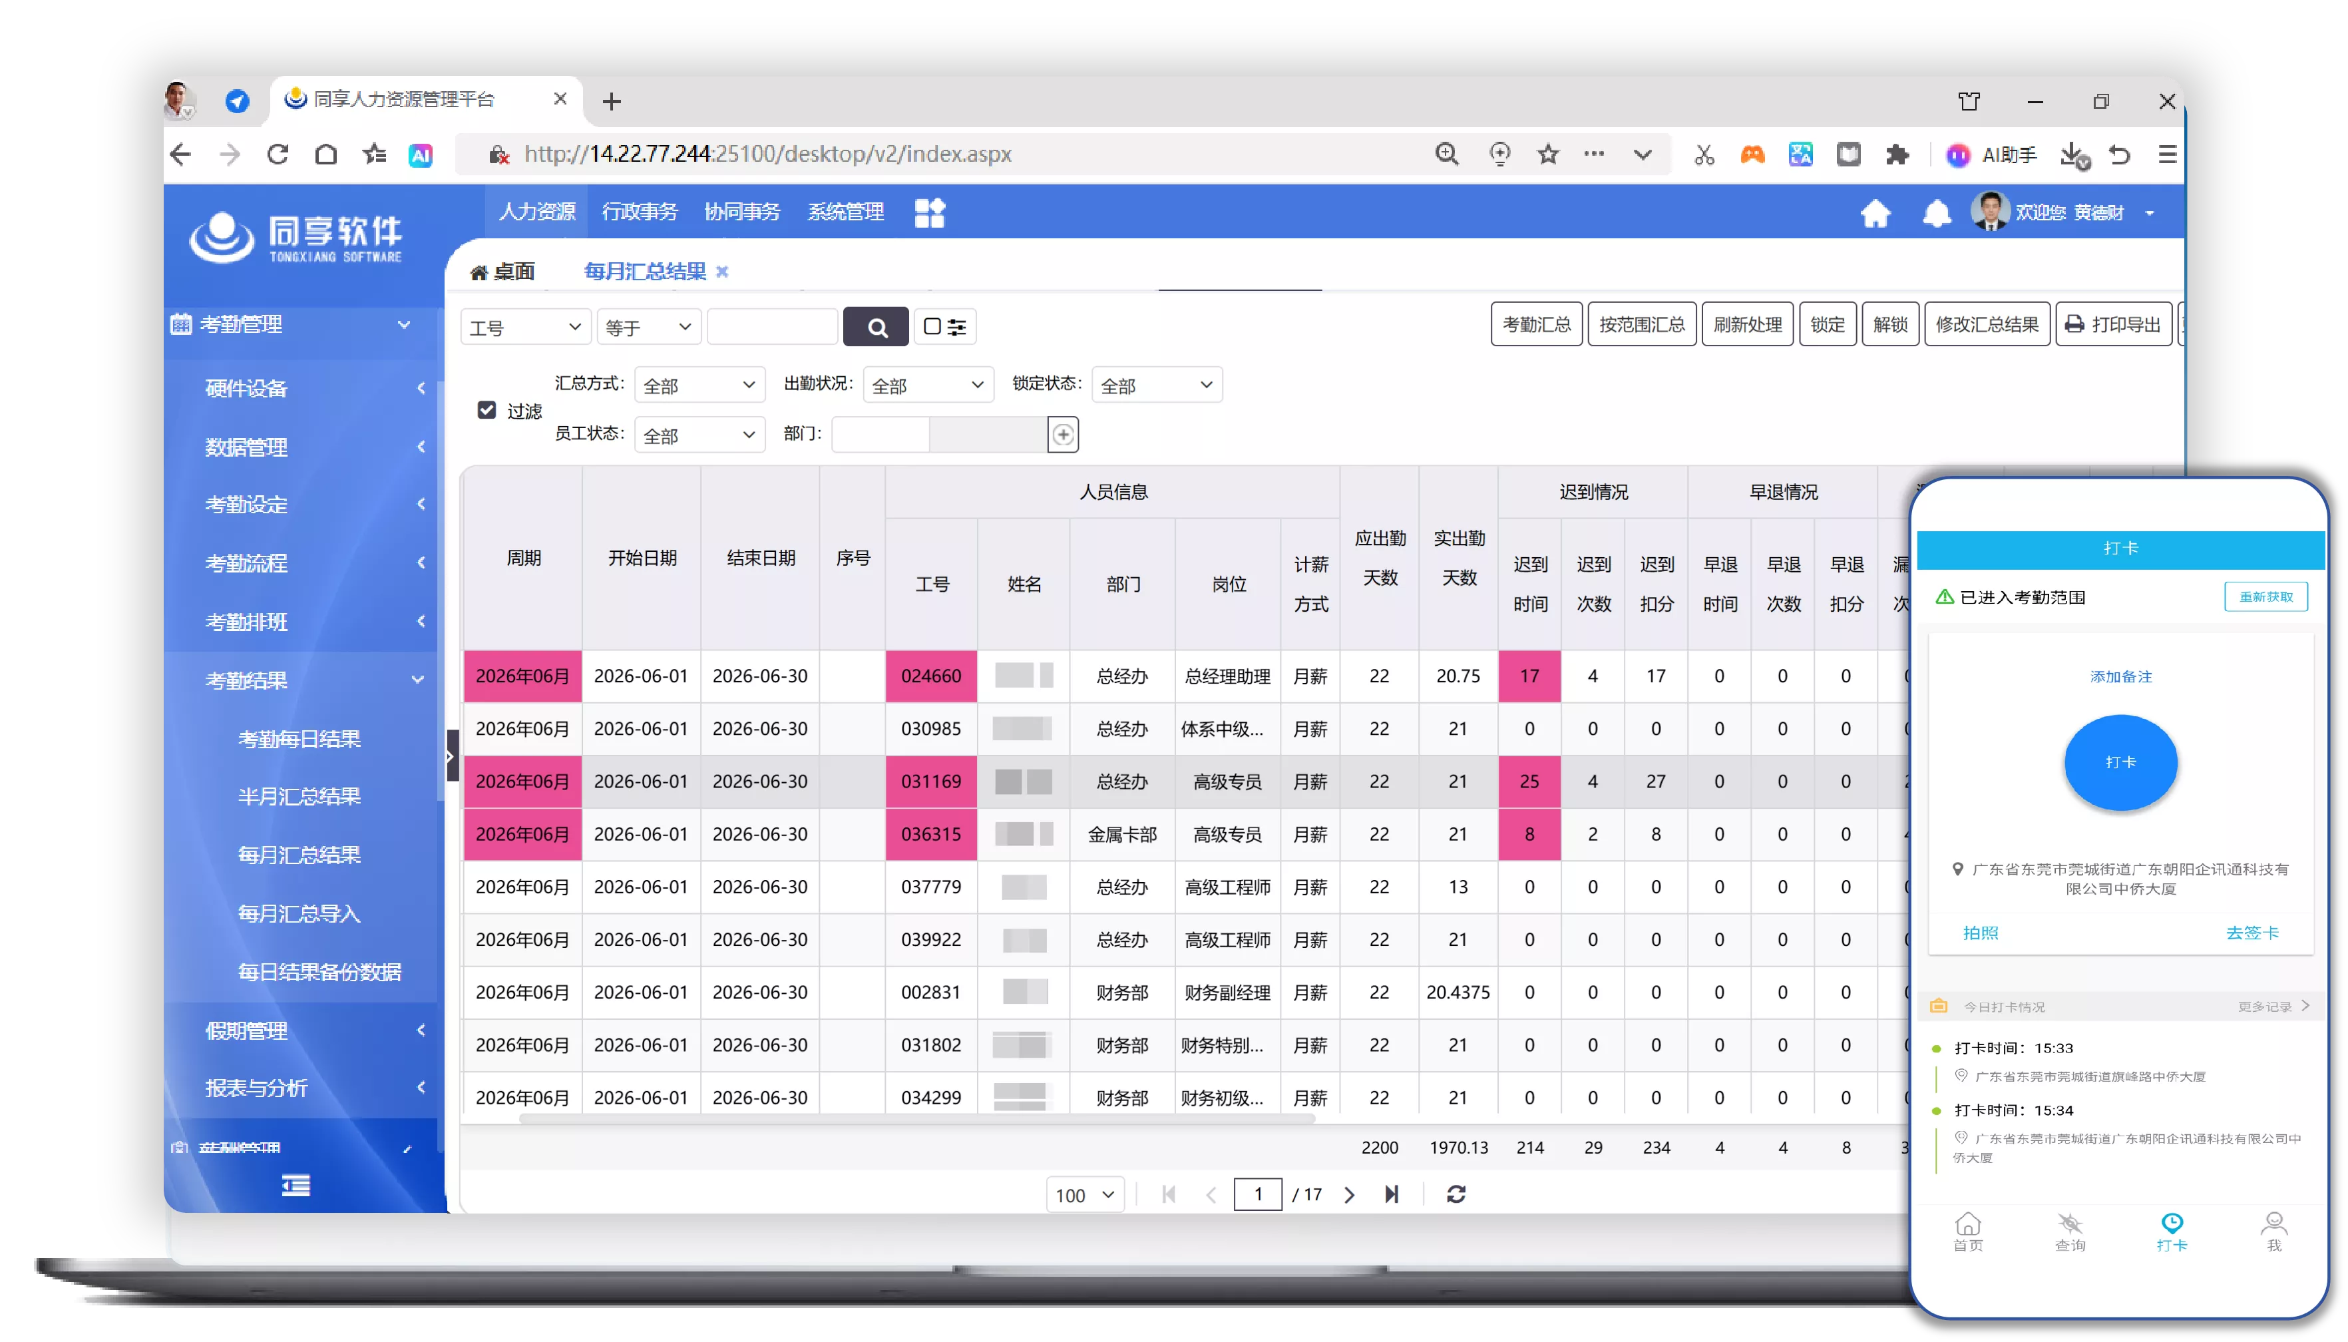Viewport: 2348px width, 1342px height.
Task: Open 考勤每日结果 in sidebar
Action: (x=299, y=739)
